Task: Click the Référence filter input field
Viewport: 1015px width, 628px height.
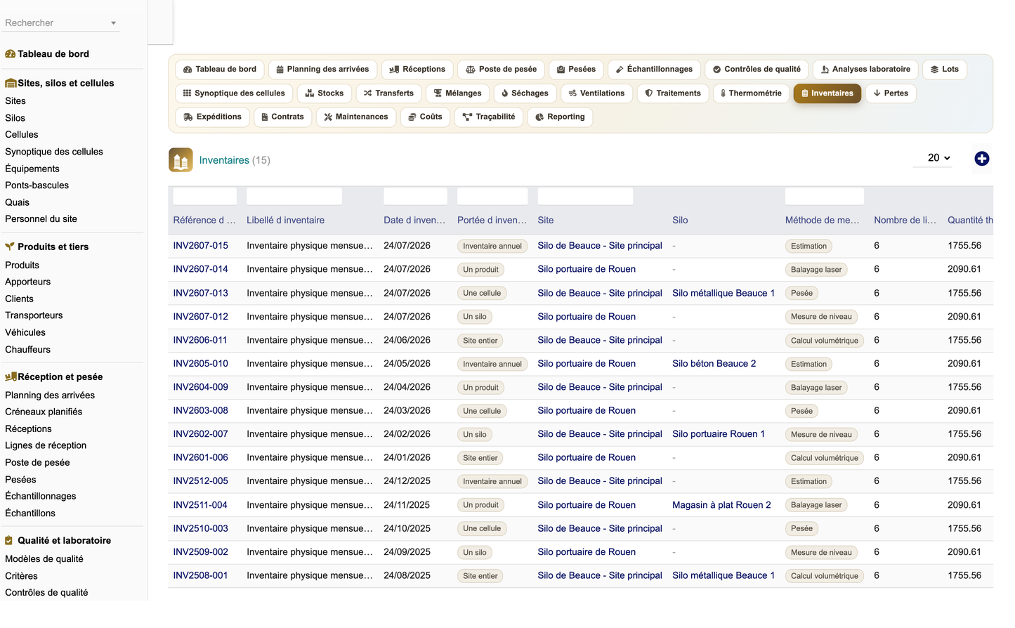Action: point(204,197)
